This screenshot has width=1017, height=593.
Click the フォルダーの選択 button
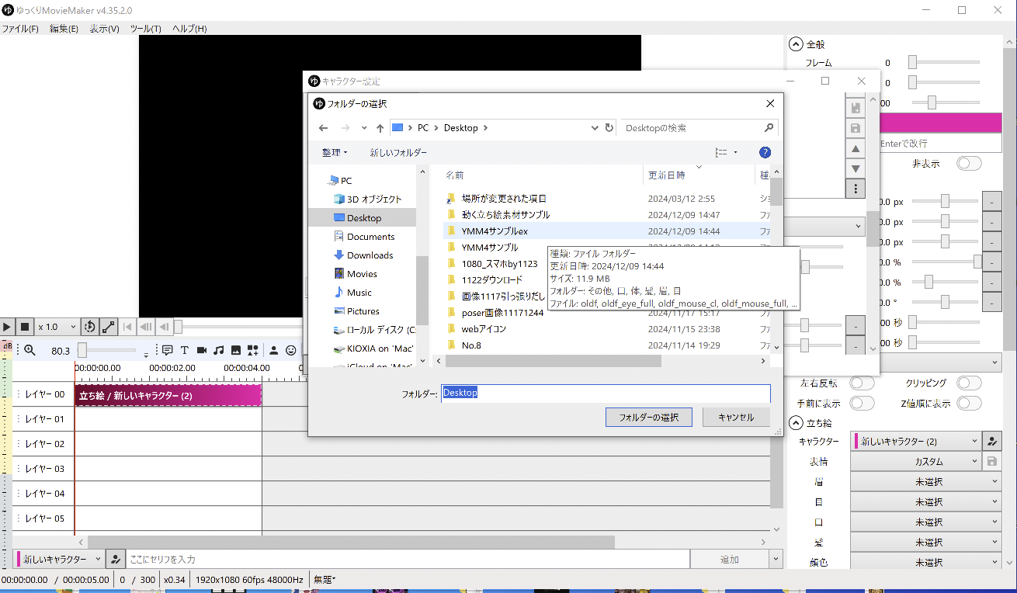pos(648,418)
